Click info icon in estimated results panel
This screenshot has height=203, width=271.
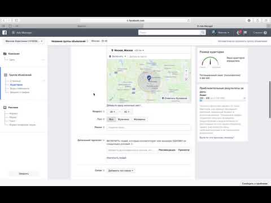tap(244, 98)
